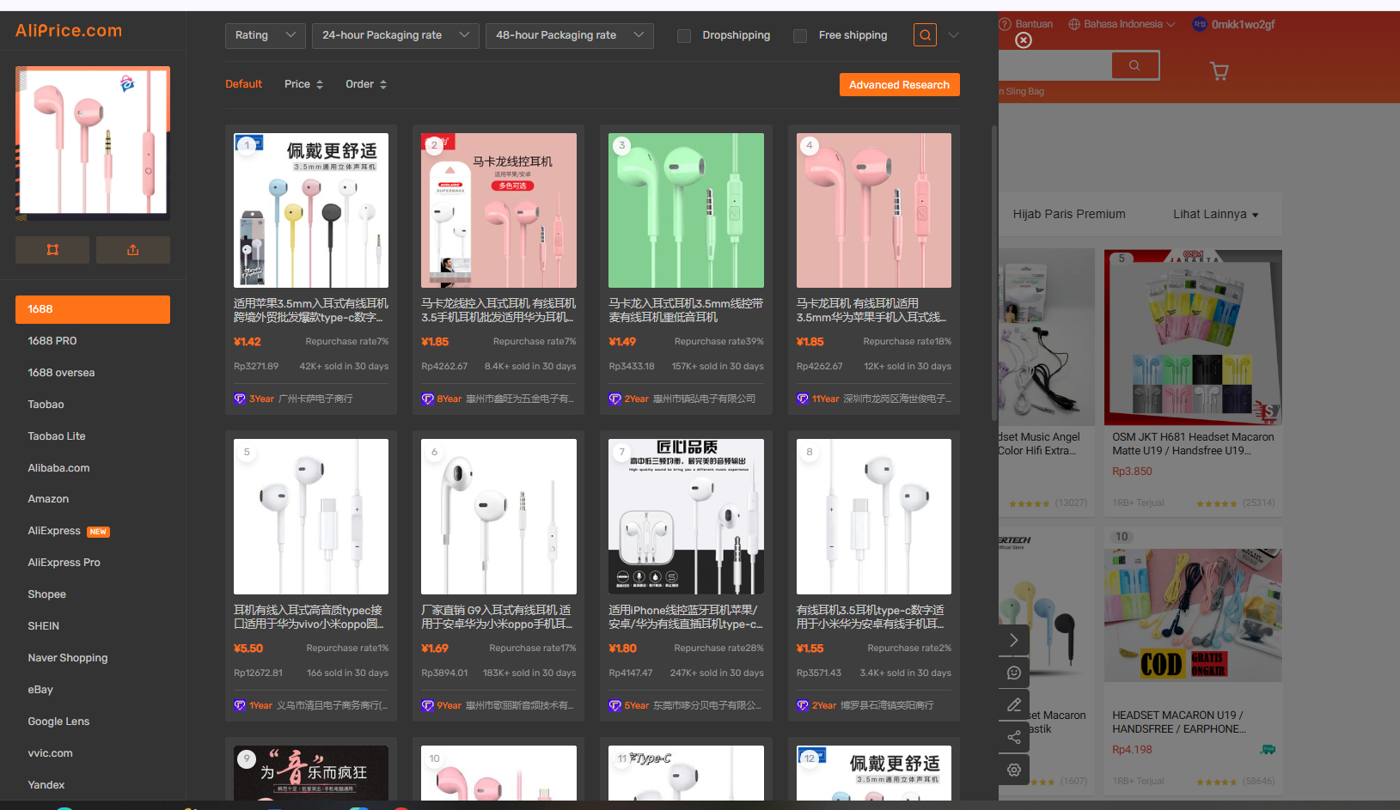The width and height of the screenshot is (1400, 810).
Task: Select Taobao Lite in the sidebar
Action: pos(57,436)
